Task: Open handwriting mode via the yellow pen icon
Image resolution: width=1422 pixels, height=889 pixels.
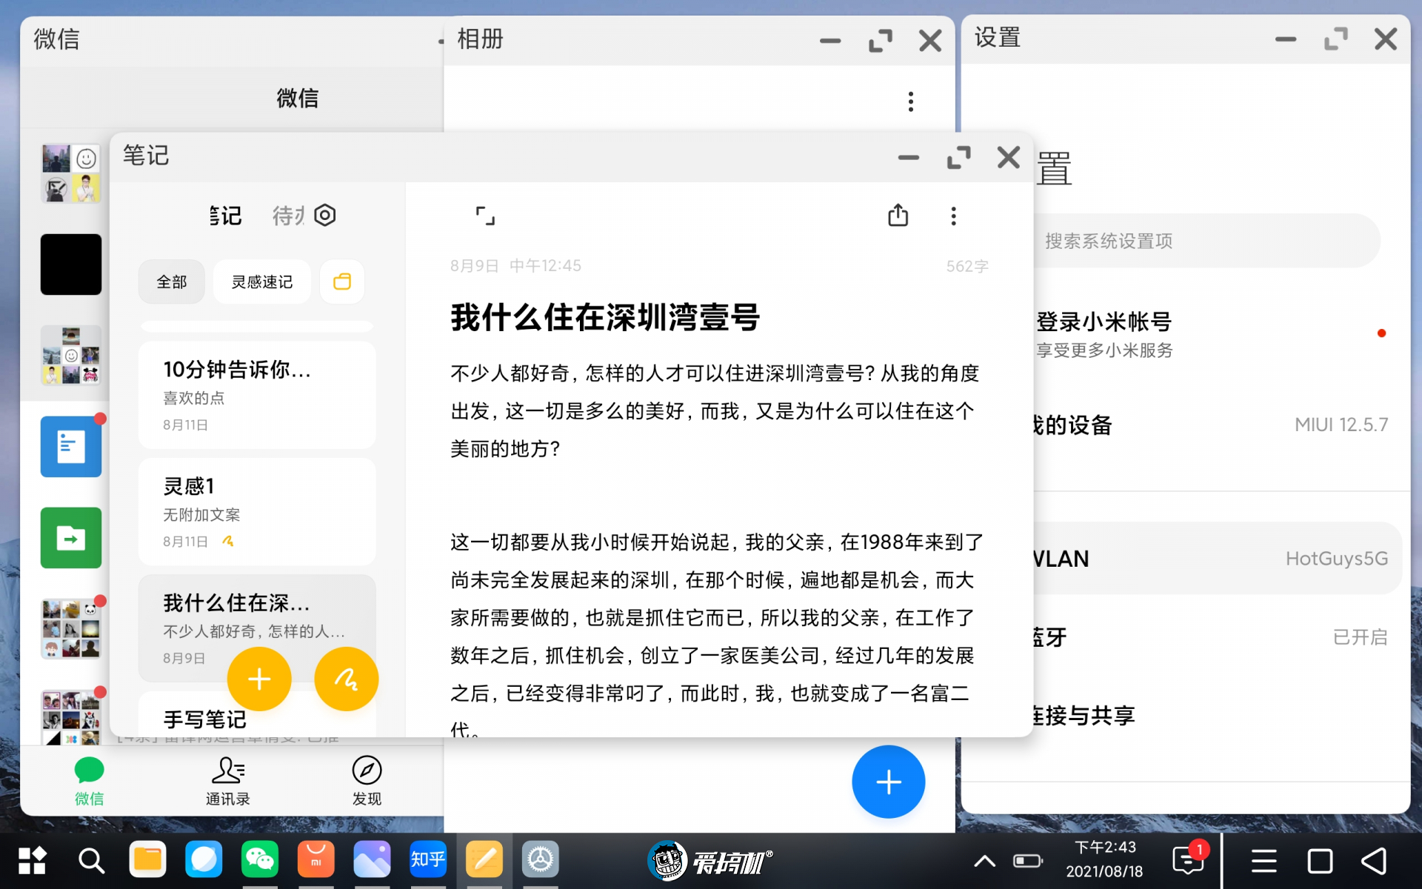Action: (346, 679)
